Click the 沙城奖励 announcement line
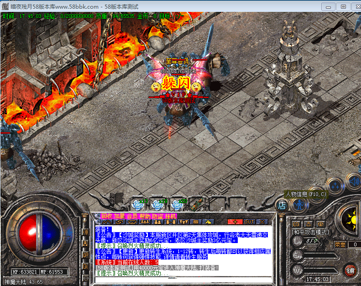 pos(182,238)
